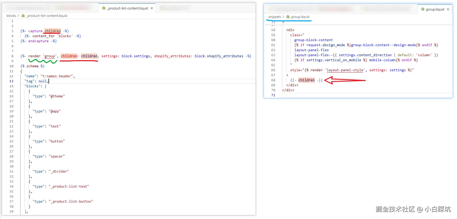
Task: Click _product-list-content.liquid in the breadcrumb
Action: (x=47, y=16)
